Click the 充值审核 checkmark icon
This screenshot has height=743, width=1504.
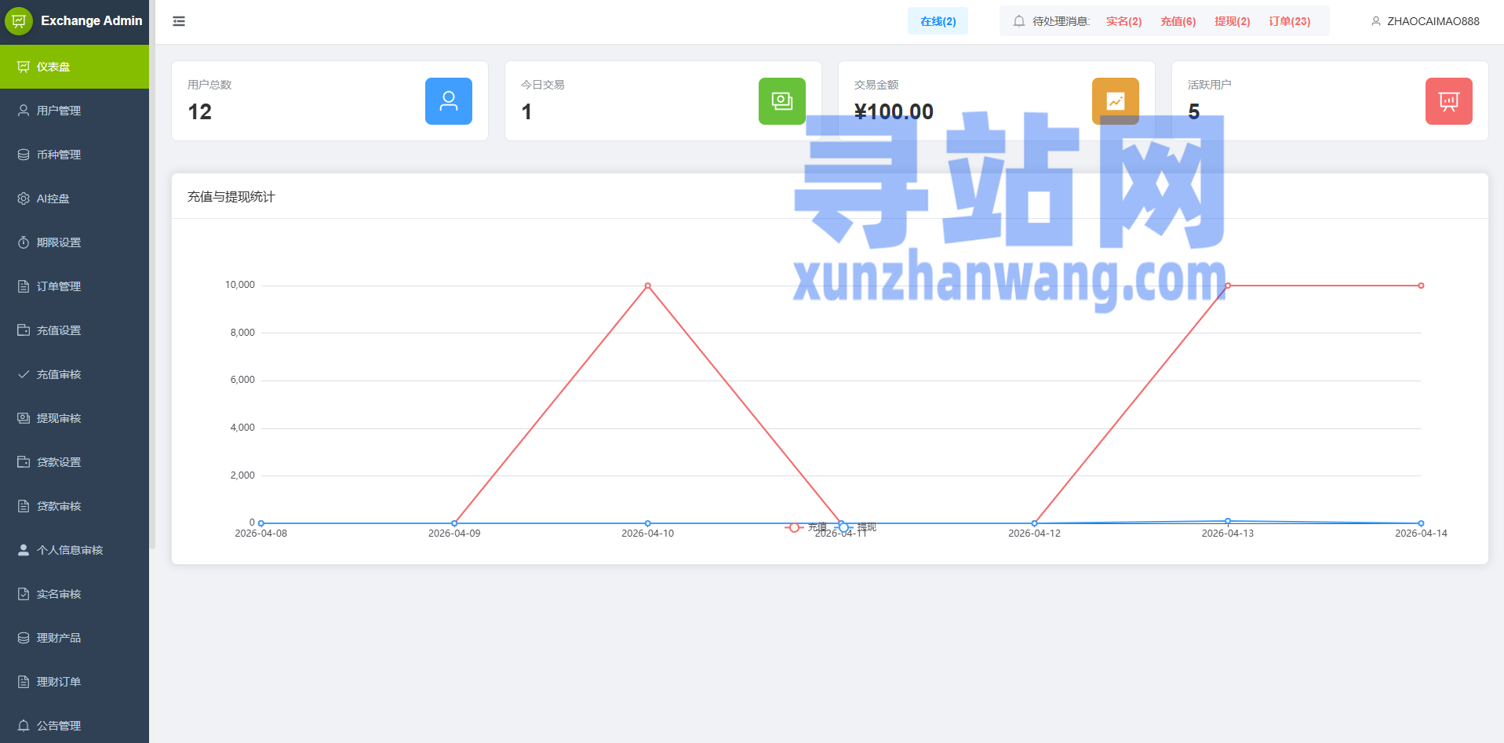24,374
